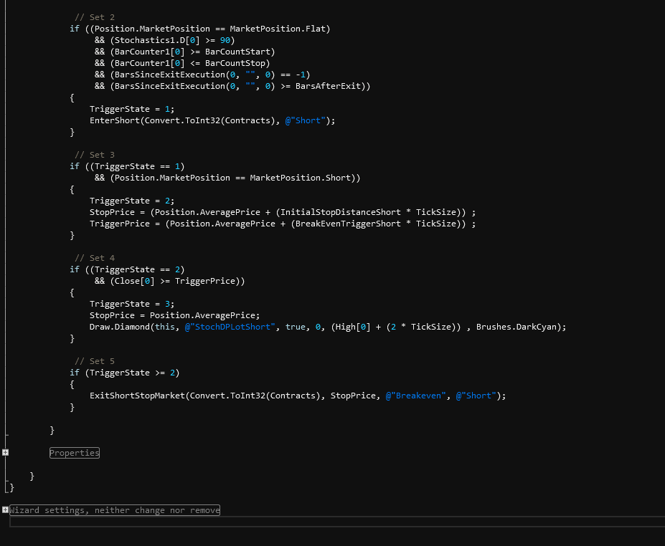This screenshot has height=546, width=665.
Task: Click the Properties collapsed region label
Action: click(75, 453)
